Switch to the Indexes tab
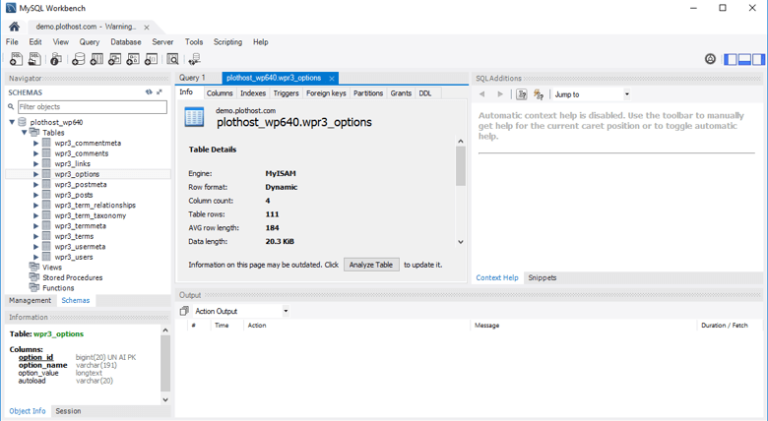768x421 pixels. pos(253,93)
